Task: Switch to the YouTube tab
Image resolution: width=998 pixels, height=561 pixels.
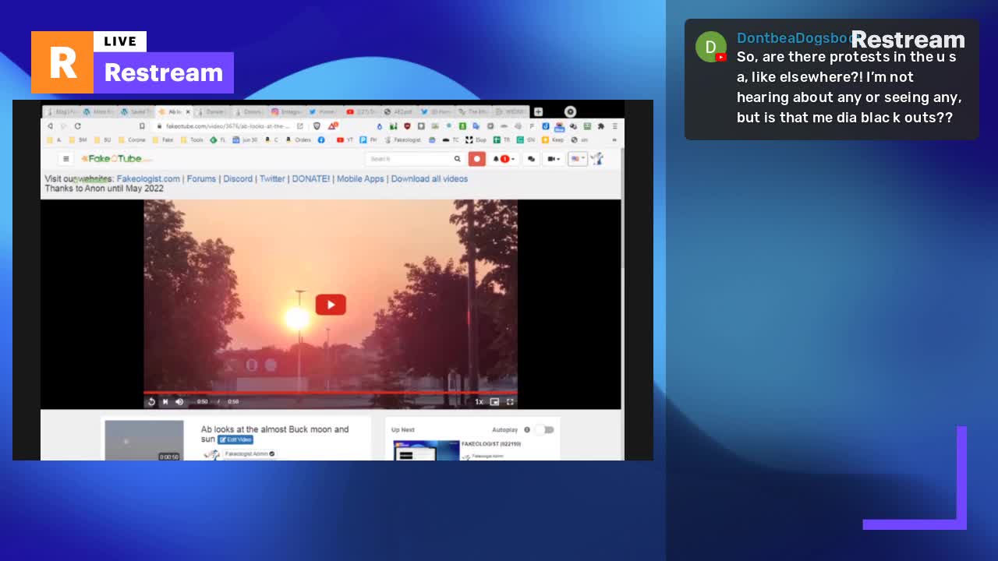Action: (362, 112)
